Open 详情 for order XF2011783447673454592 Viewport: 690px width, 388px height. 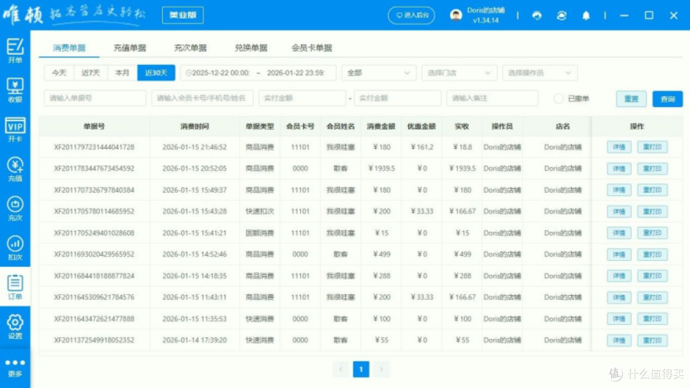[x=619, y=168]
